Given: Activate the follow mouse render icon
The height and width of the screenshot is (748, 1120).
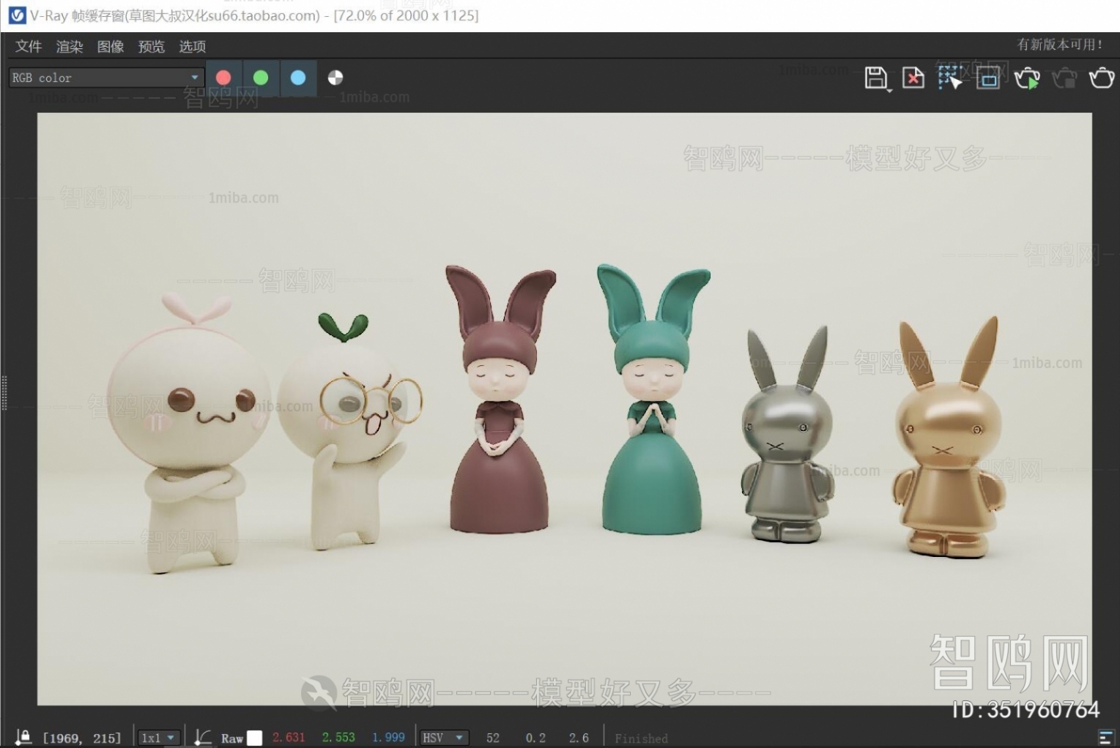Looking at the screenshot, I should [950, 78].
